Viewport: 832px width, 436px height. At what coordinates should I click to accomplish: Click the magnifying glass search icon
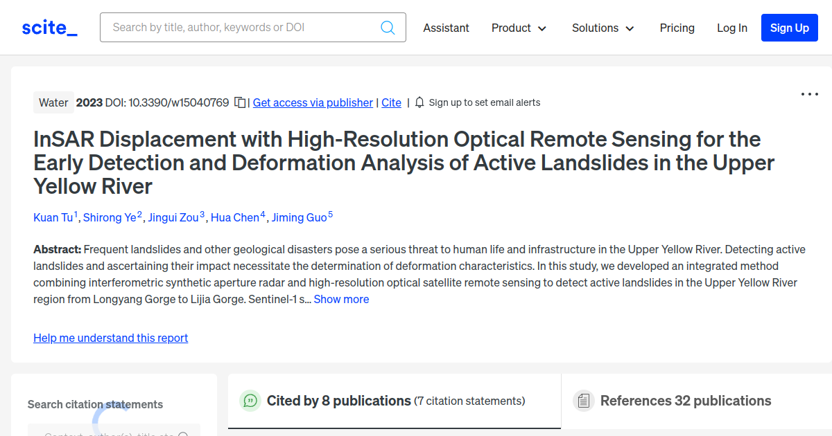(x=388, y=27)
